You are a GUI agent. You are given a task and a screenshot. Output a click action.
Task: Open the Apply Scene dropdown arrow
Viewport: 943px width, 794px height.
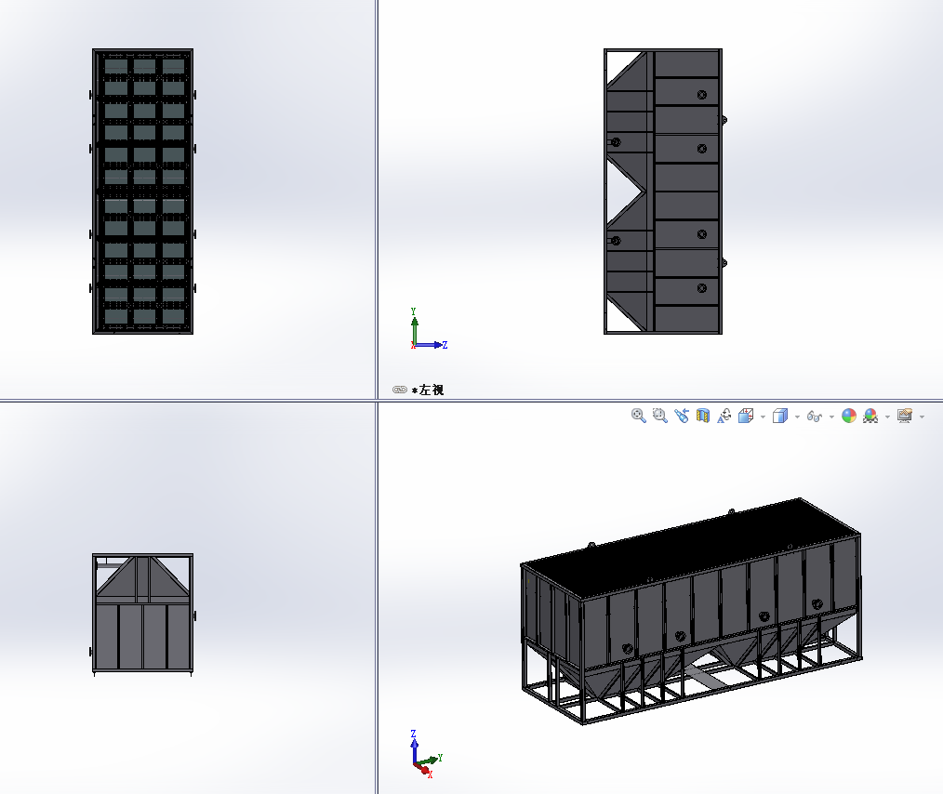887,417
